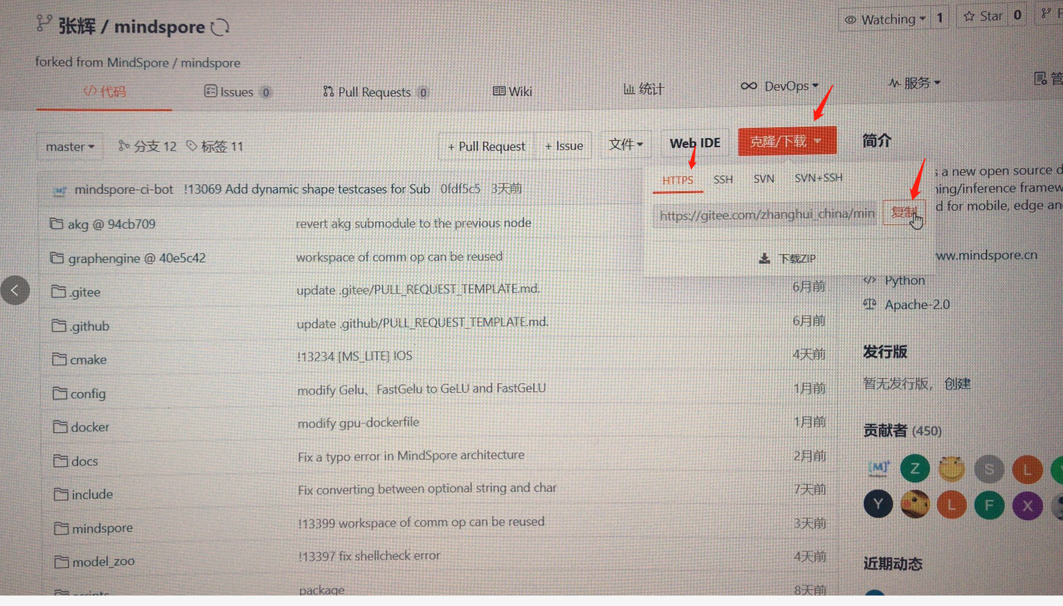1063x606 pixels.
Task: Click the Python language label
Action: click(x=905, y=280)
